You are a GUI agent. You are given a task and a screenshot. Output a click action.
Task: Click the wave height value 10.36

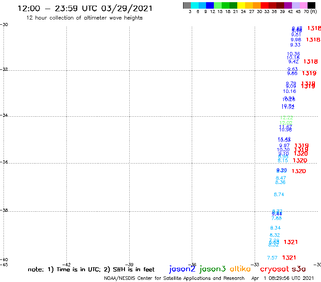(x=293, y=54)
